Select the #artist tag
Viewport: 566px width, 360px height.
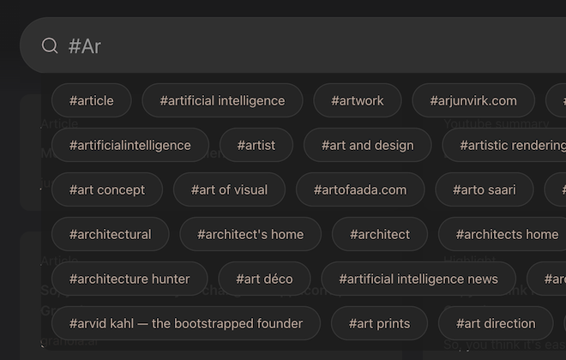(256, 145)
